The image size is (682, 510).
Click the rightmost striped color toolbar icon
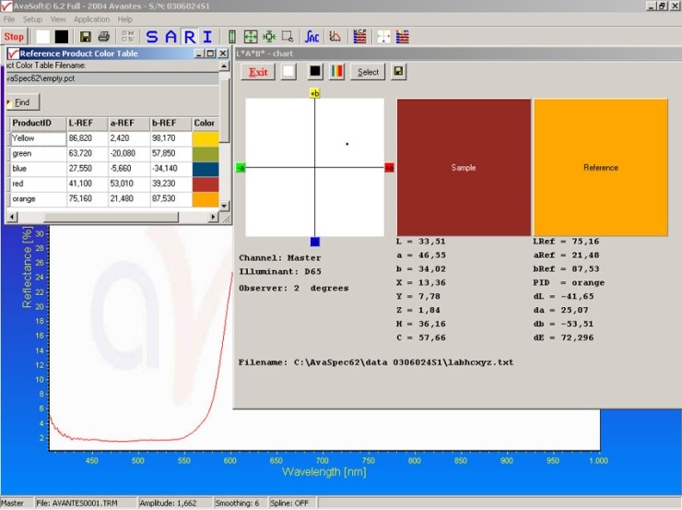click(x=403, y=37)
